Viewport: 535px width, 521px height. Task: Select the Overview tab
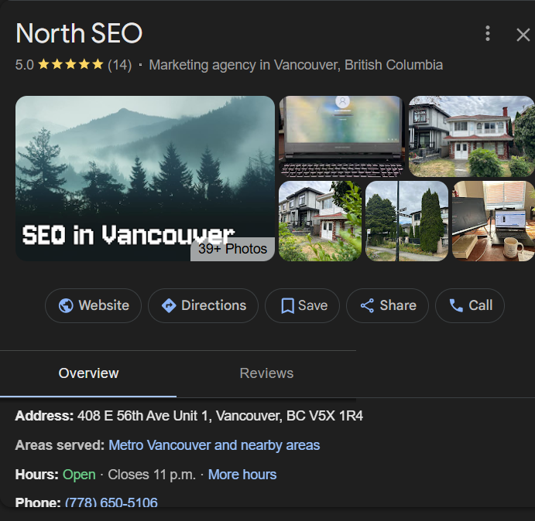click(x=88, y=373)
